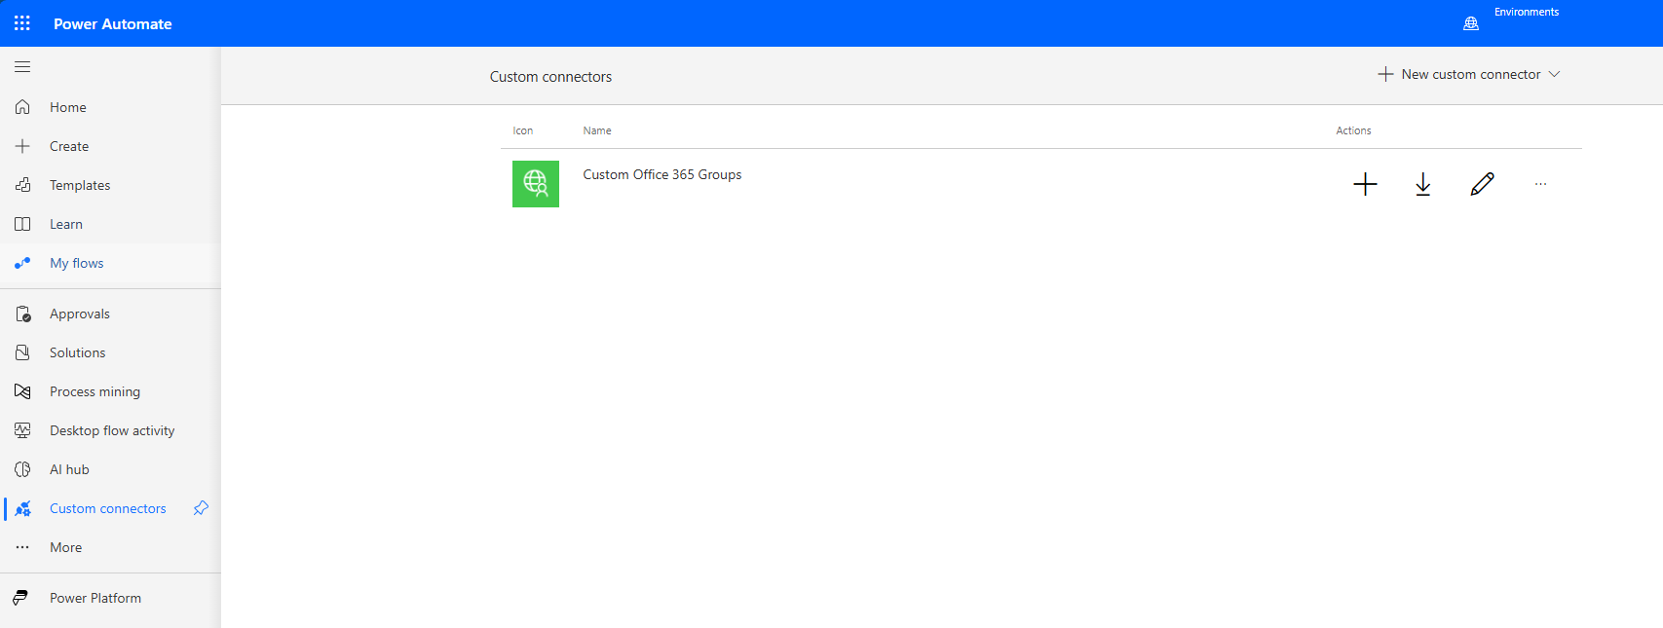Screen dimensions: 1663x628
Task: Click New custom connector button
Action: coord(1469,74)
